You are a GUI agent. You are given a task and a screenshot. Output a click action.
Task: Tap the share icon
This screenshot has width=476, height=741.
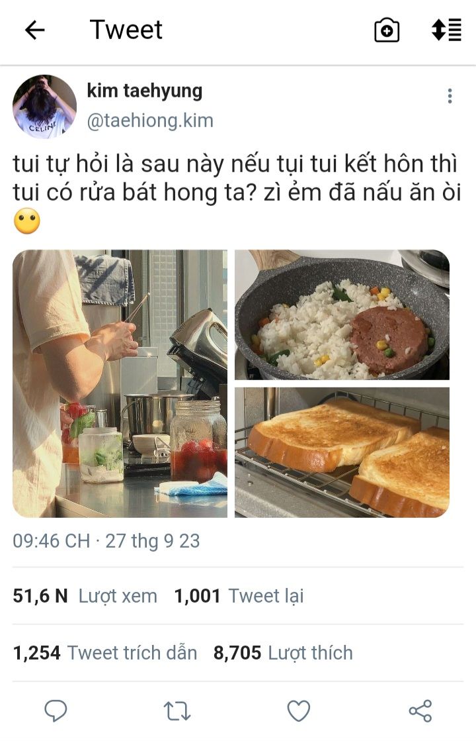click(420, 711)
